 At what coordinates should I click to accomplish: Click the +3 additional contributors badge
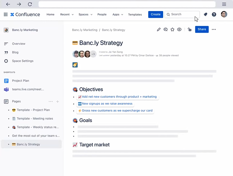pyautogui.click(x=93, y=54)
